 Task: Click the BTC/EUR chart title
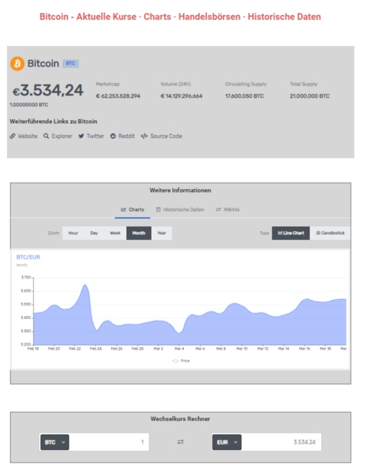[28, 257]
